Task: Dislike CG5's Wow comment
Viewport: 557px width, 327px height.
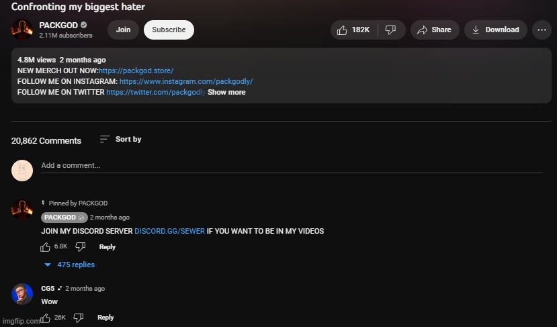Action: [x=79, y=318]
